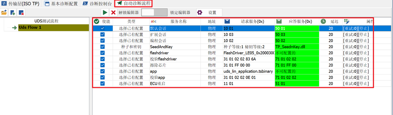Select response cell TP_SeednKey.dll

point(297,47)
